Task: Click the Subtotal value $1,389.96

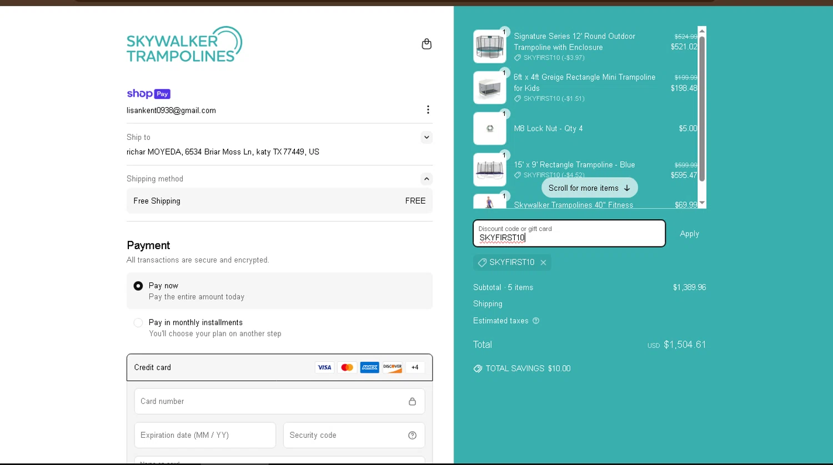Action: tap(689, 287)
